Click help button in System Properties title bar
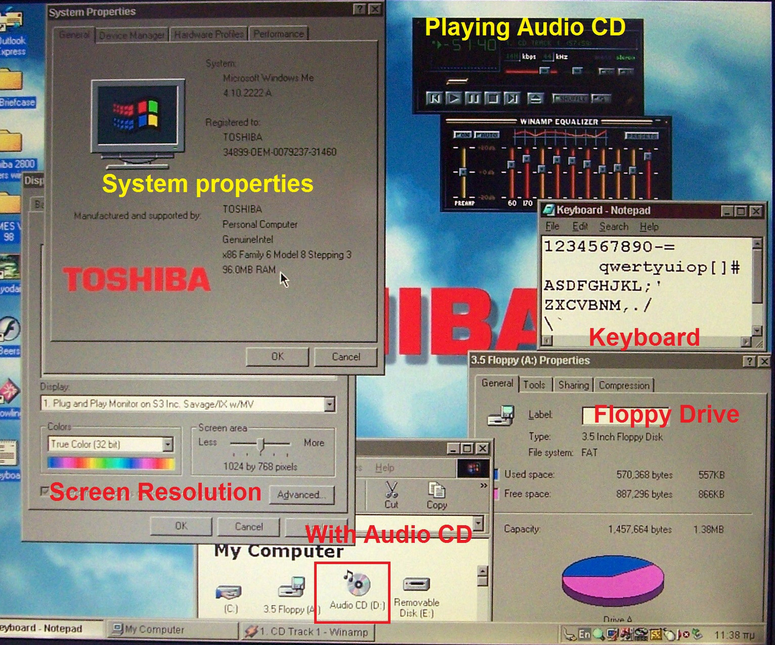The height and width of the screenshot is (645, 775). click(x=359, y=9)
